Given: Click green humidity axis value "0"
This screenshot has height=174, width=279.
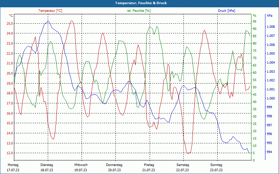Looking at the screenshot, I should click(x=254, y=160).
